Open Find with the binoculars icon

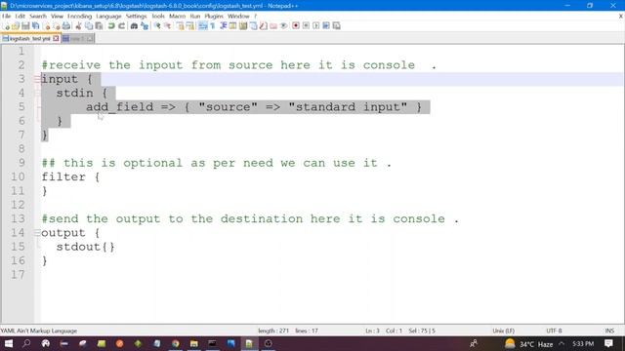click(x=134, y=26)
